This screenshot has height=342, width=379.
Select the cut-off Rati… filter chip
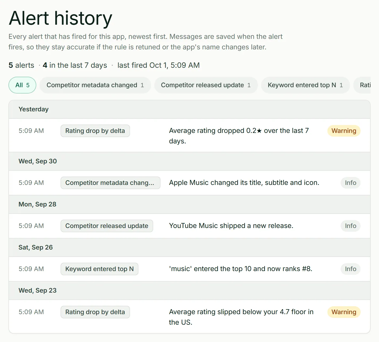(x=362, y=85)
